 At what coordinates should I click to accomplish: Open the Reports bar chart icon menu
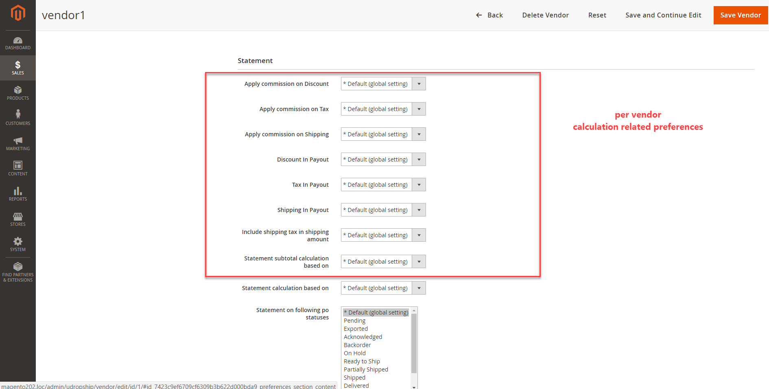coord(18,194)
